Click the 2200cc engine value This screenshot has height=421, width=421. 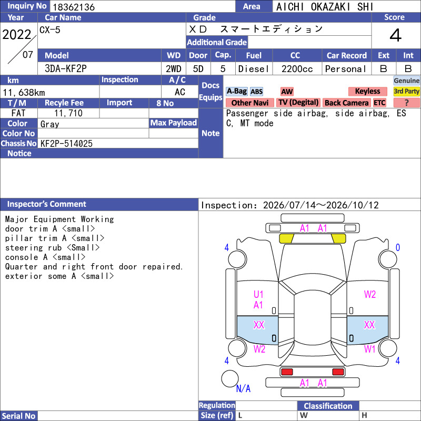pyautogui.click(x=297, y=69)
